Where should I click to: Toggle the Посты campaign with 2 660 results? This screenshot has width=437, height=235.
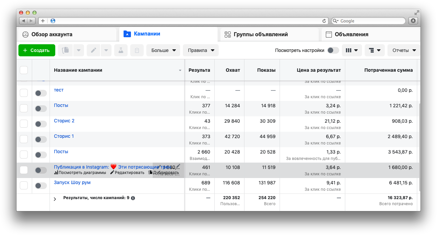click(x=41, y=155)
